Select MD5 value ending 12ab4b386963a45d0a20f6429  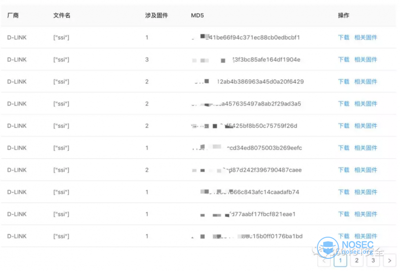coord(249,82)
